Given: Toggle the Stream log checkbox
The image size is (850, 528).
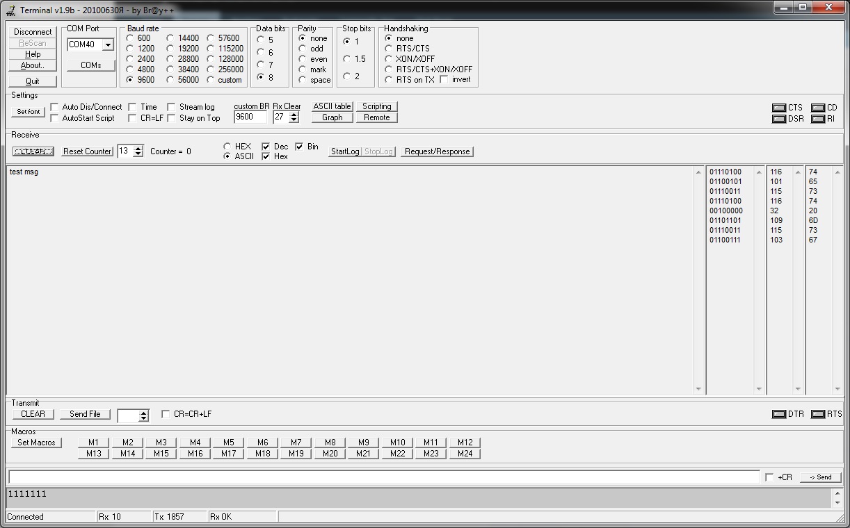Looking at the screenshot, I should tap(172, 107).
